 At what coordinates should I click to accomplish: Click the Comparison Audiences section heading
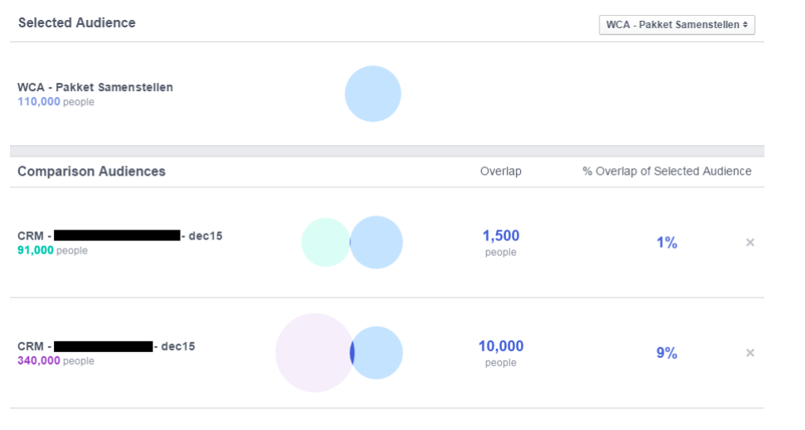pos(91,172)
